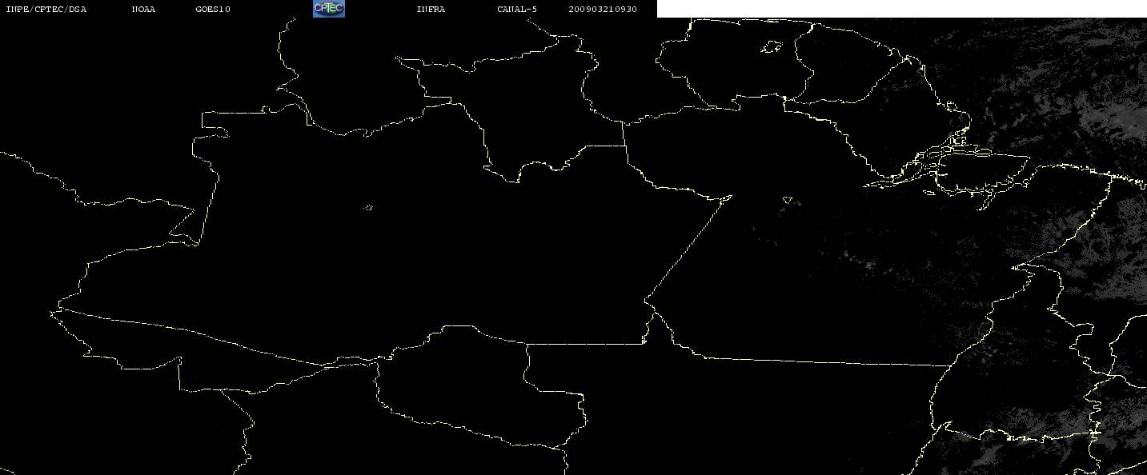Click the INPE/CPTEC/DSA header label
1147x475 pixels.
click(46, 10)
